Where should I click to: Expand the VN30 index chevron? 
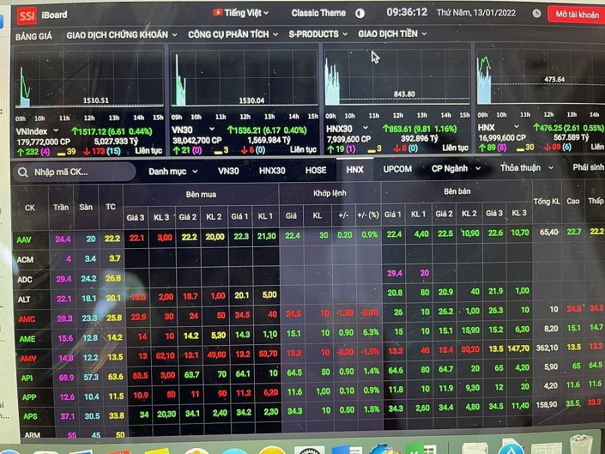(212, 129)
